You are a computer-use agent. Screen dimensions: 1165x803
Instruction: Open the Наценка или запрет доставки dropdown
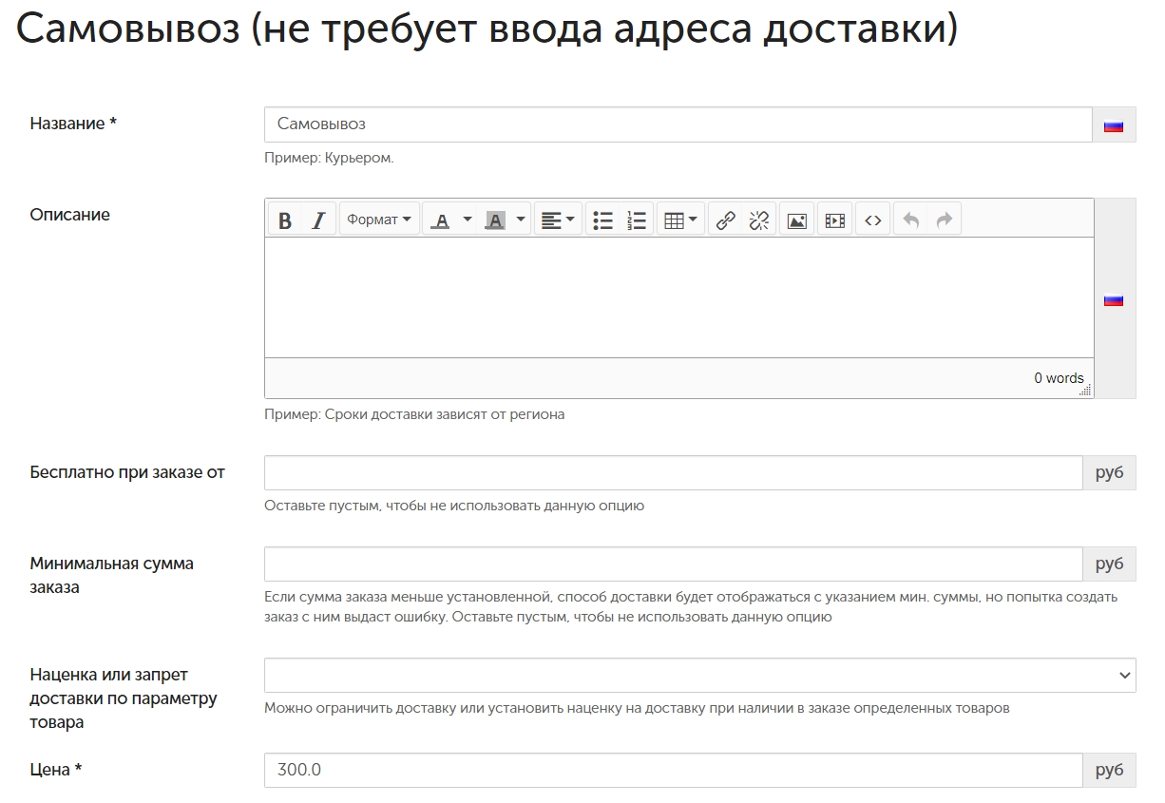click(700, 675)
